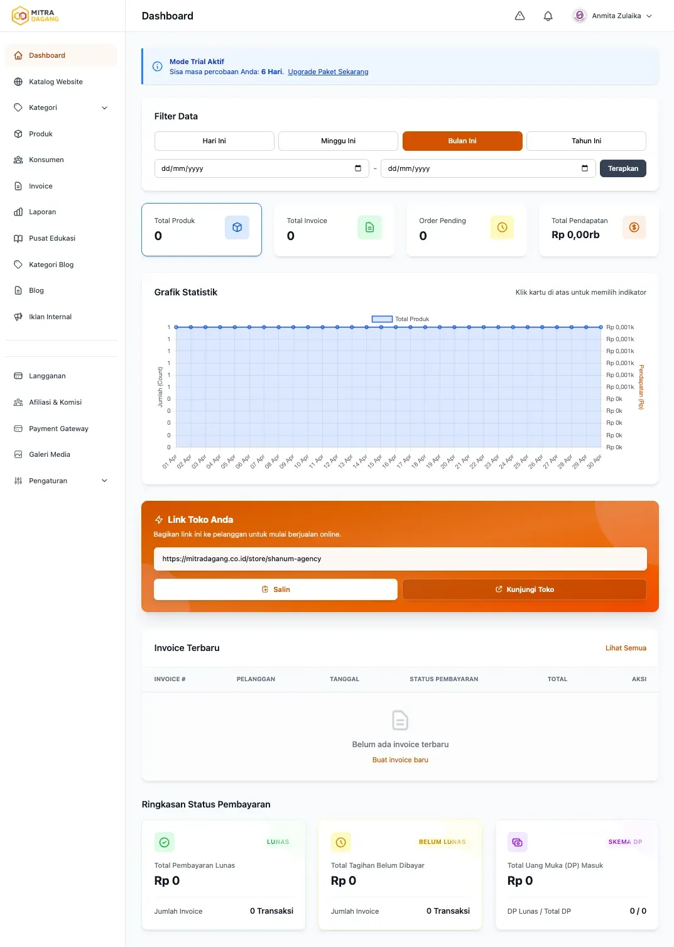The width and height of the screenshot is (674, 947).
Task: Click the Mitra Dagang logo
Action: pyautogui.click(x=36, y=16)
